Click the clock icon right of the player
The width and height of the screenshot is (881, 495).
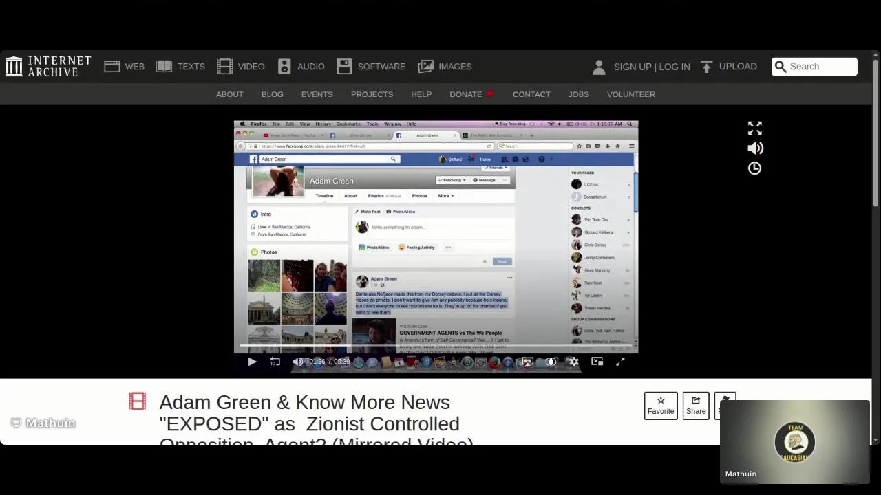pos(755,168)
